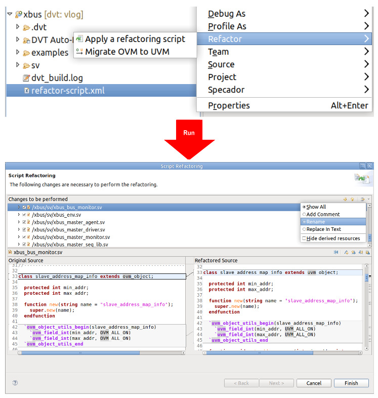This screenshot has width=378, height=398.
Task: Click the dvt_build.log file icon
Action: tap(26, 78)
